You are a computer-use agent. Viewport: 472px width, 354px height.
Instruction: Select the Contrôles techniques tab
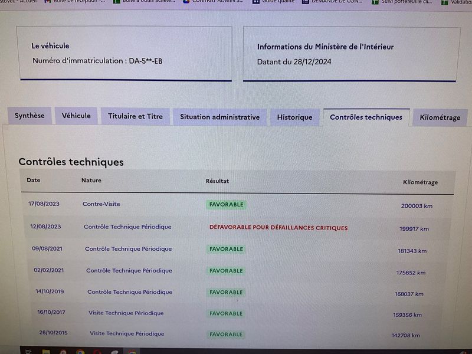pos(366,117)
